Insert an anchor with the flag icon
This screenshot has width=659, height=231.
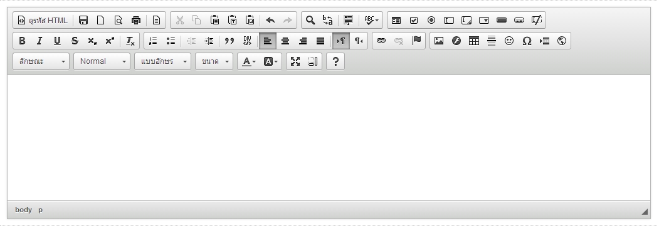[x=416, y=41]
